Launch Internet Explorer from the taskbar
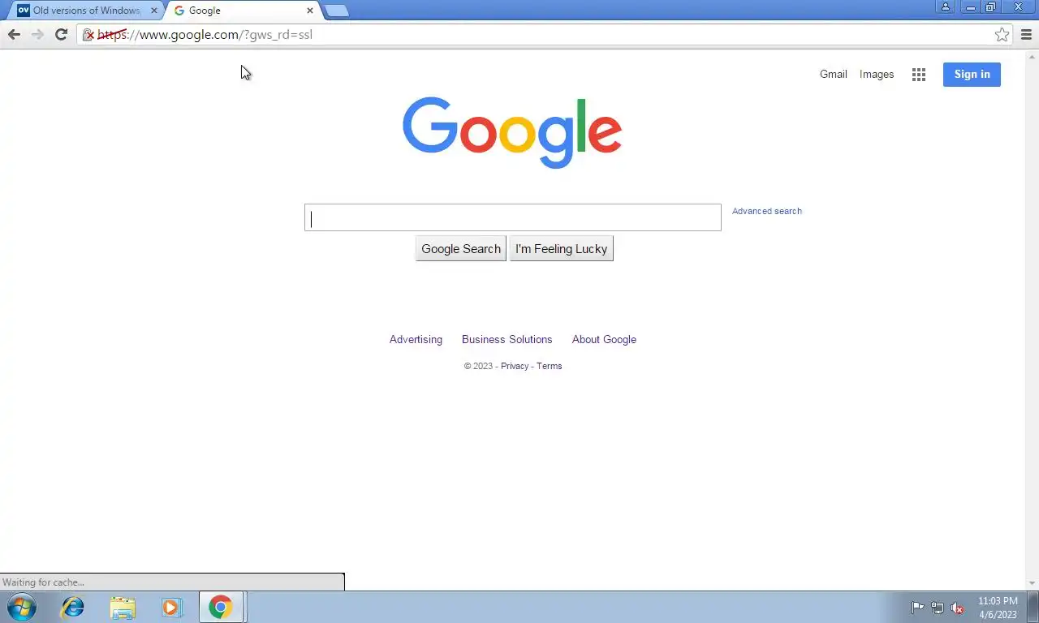Image resolution: width=1039 pixels, height=623 pixels. click(73, 607)
